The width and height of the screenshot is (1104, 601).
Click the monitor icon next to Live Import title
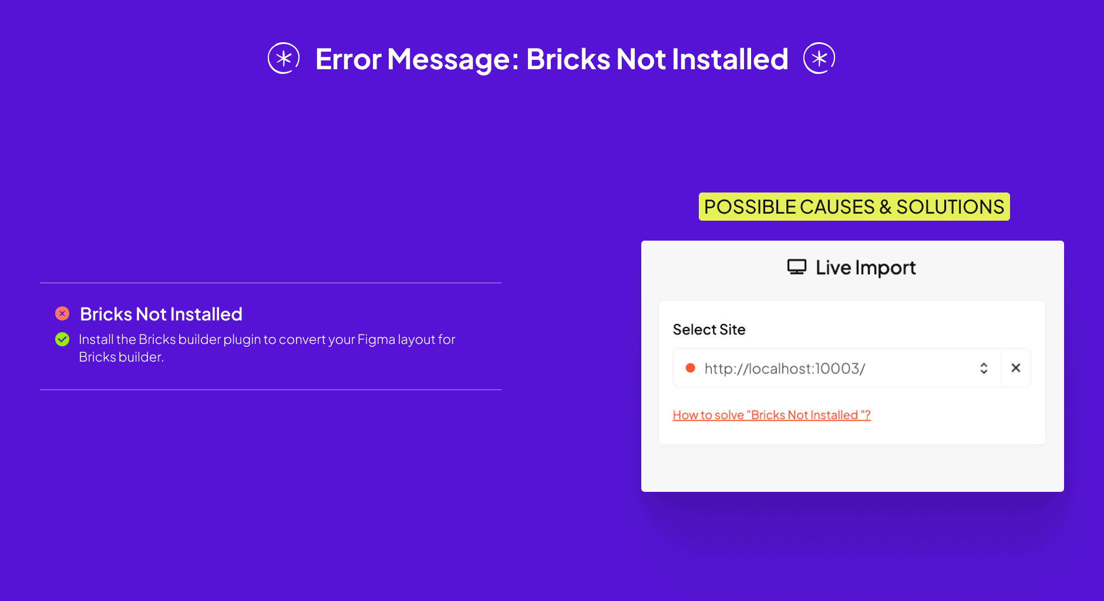click(x=797, y=267)
